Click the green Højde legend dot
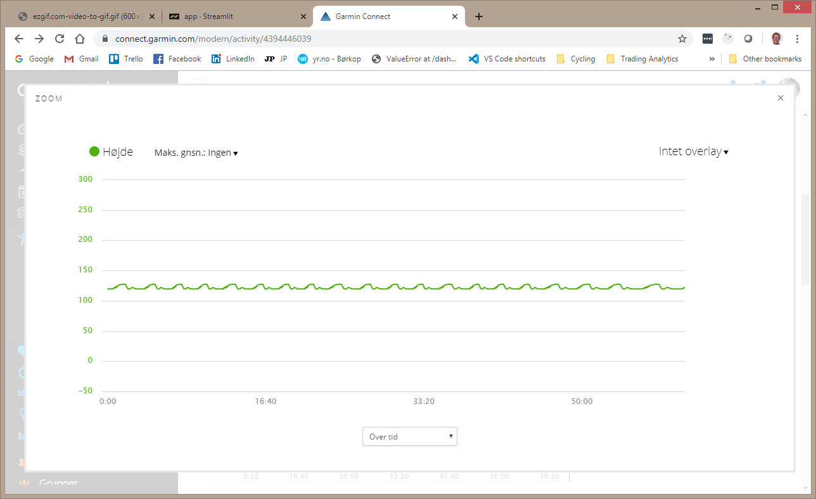This screenshot has width=816, height=499. coord(93,151)
